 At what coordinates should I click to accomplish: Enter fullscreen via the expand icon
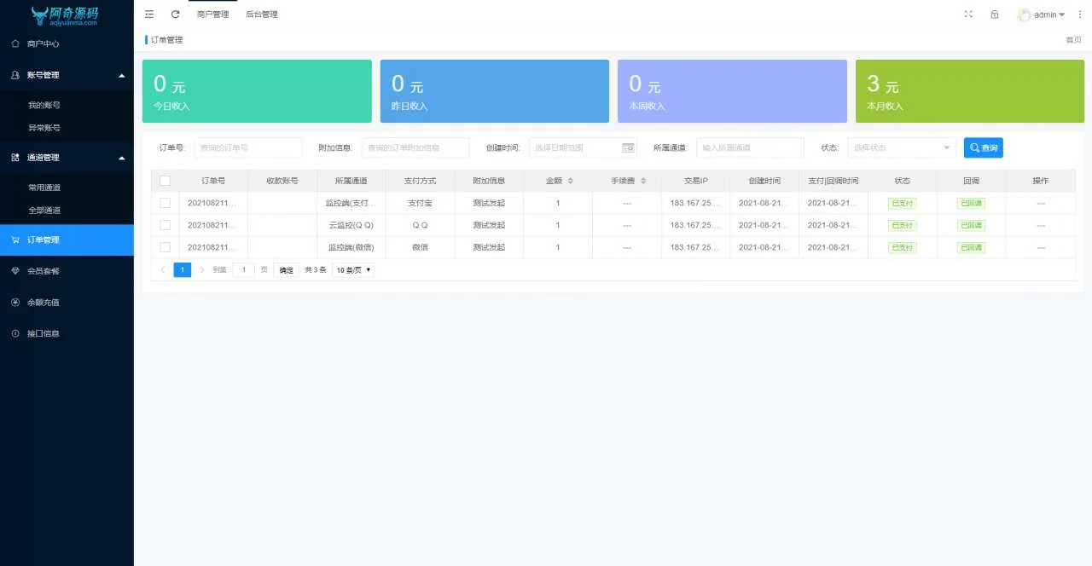coord(967,14)
